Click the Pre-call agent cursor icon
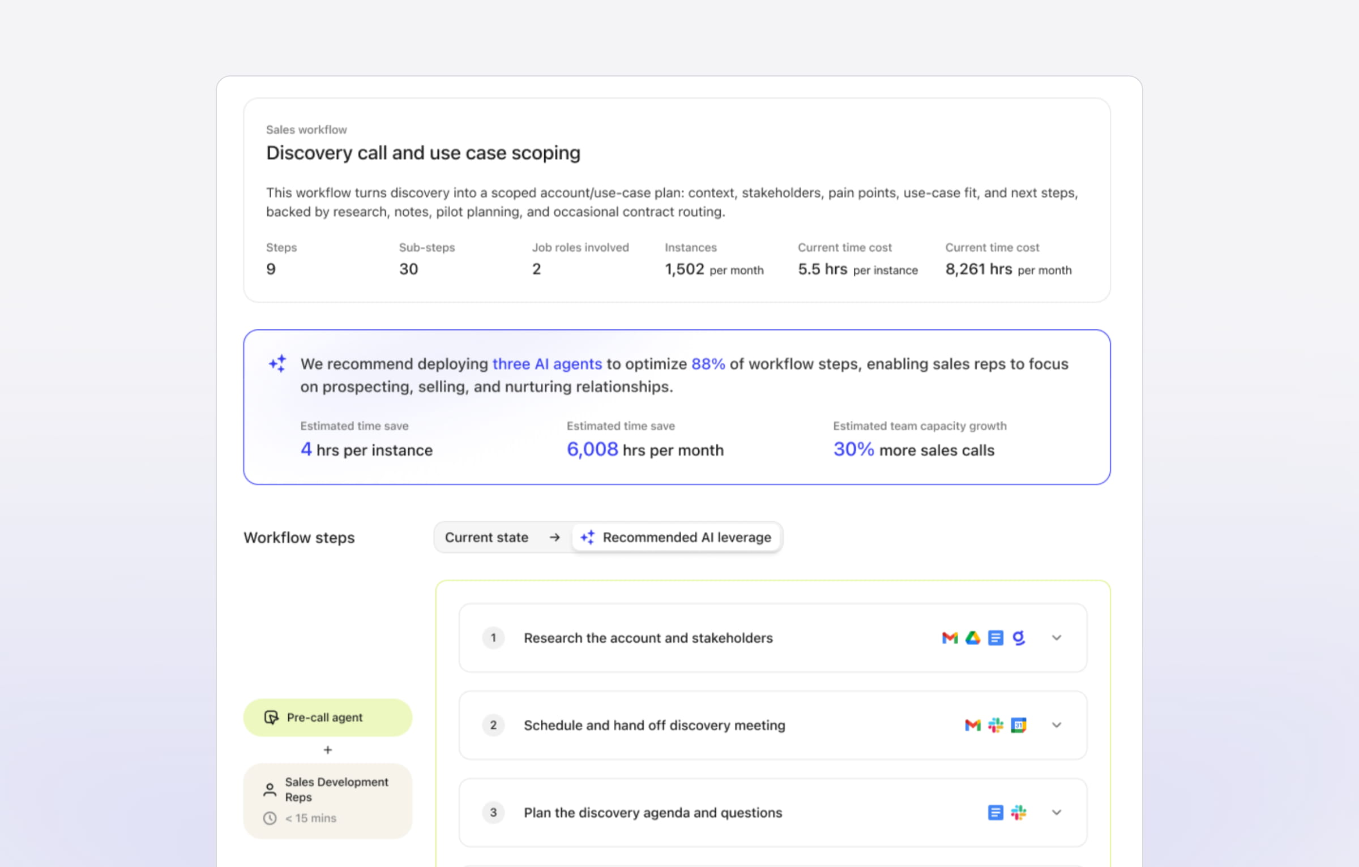The image size is (1359, 867). coord(271,718)
